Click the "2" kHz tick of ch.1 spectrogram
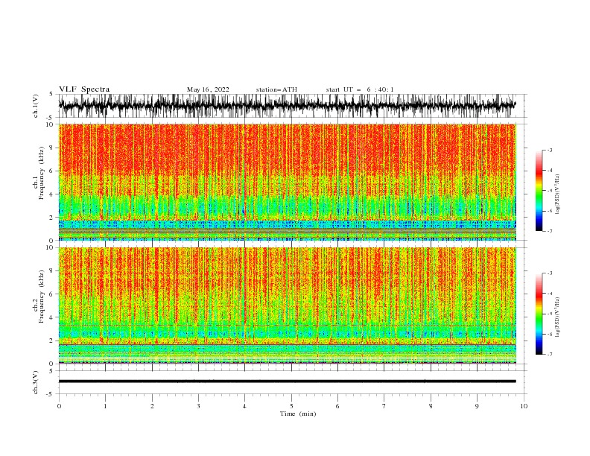This screenshot has height=456, width=590. pos(51,218)
